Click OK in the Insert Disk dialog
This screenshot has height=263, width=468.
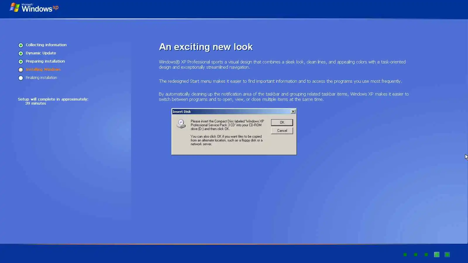point(282,122)
